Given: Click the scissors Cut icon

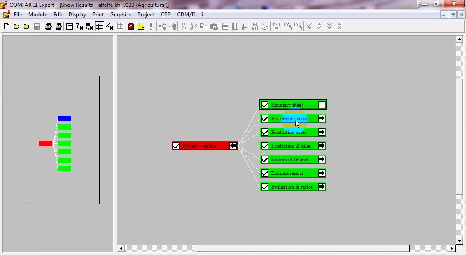Looking at the screenshot, I should 183,26.
